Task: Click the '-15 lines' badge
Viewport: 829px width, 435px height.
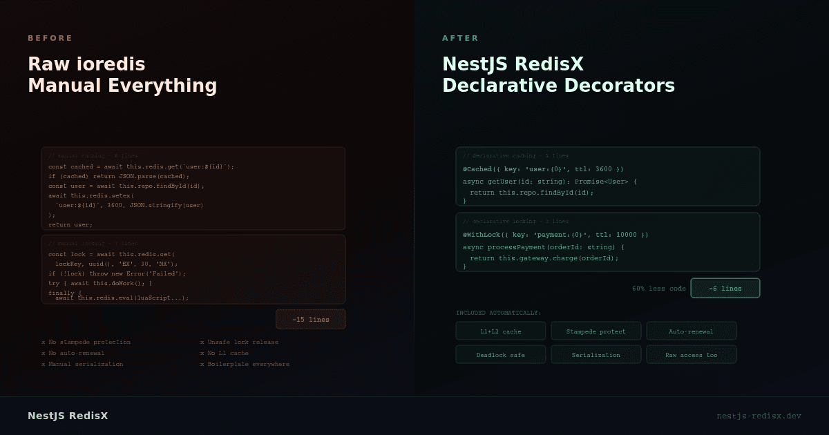Action: [311, 318]
